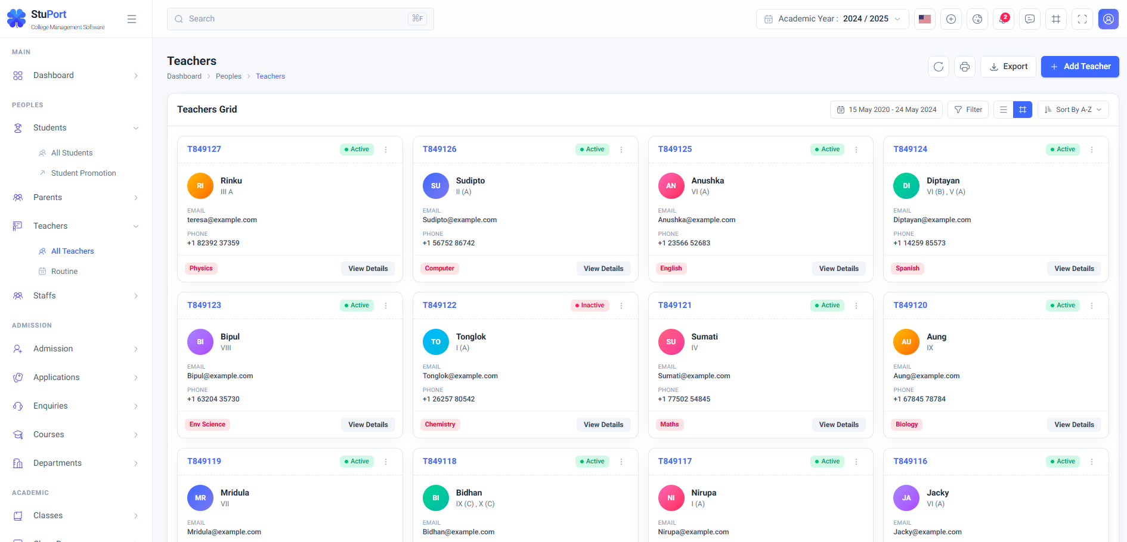
Task: Open the Filter button
Action: 968,110
